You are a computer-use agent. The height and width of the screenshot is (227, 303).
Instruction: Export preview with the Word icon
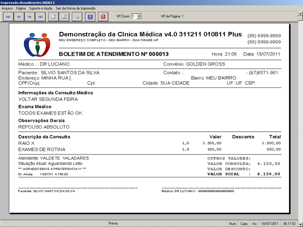click(90, 17)
